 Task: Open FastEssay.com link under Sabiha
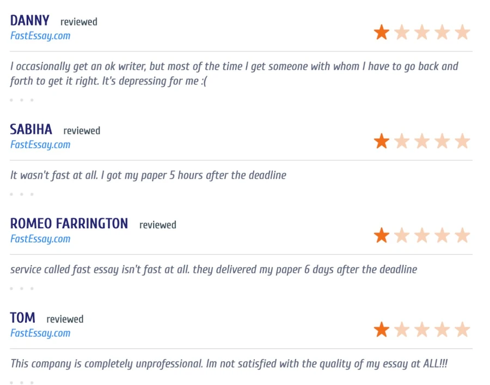(x=40, y=145)
